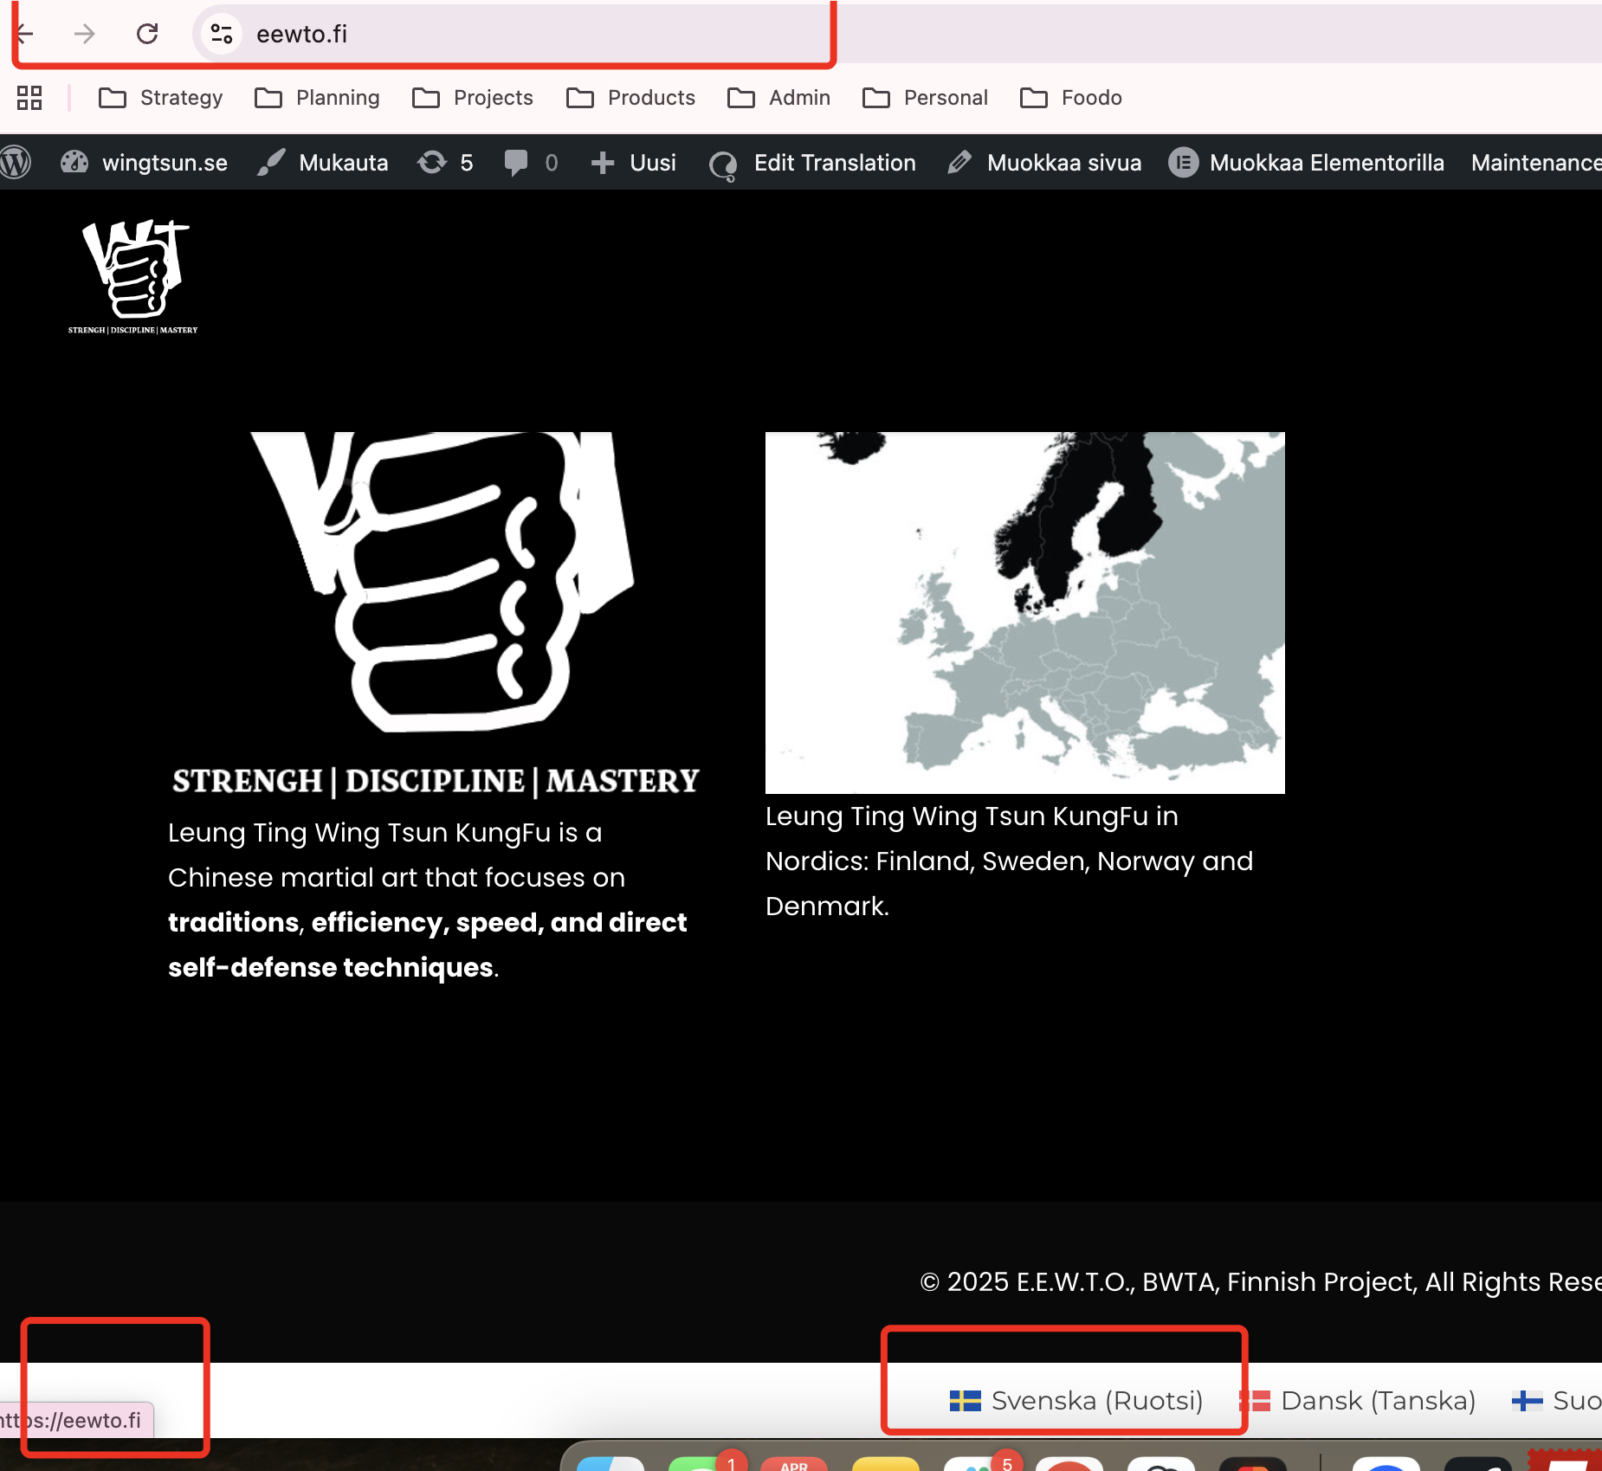Open the wingtsun.se site dashboard menu
Screen dimensions: 1602x1471
(x=144, y=163)
